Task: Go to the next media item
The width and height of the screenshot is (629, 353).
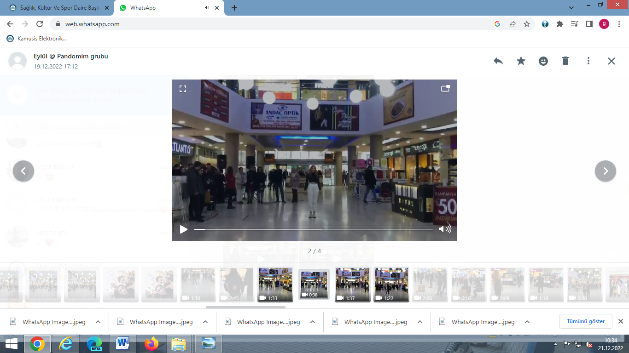Action: pyautogui.click(x=605, y=171)
